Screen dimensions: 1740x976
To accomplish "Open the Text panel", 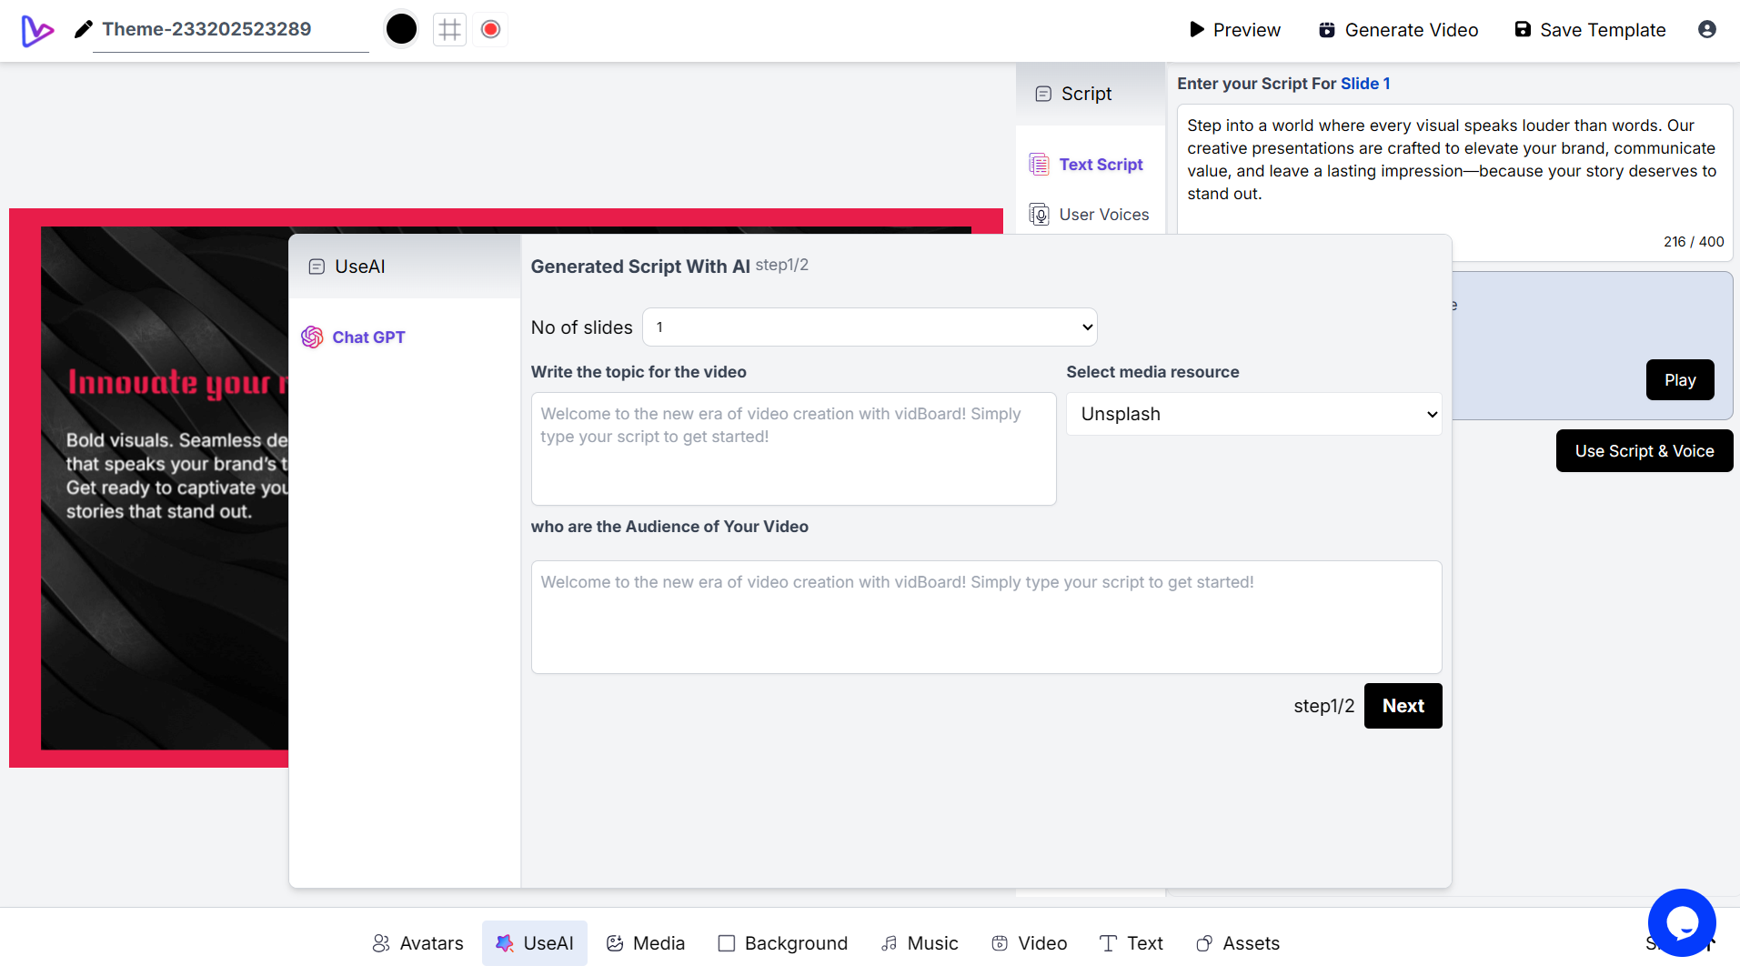I will pyautogui.click(x=1130, y=943).
